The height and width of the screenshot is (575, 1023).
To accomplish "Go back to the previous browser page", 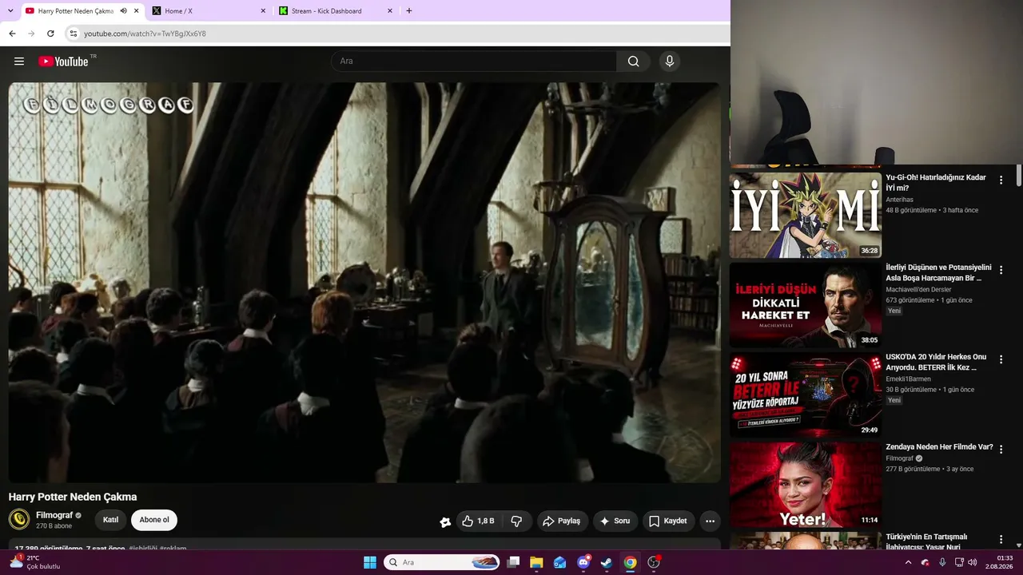I will pyautogui.click(x=12, y=34).
